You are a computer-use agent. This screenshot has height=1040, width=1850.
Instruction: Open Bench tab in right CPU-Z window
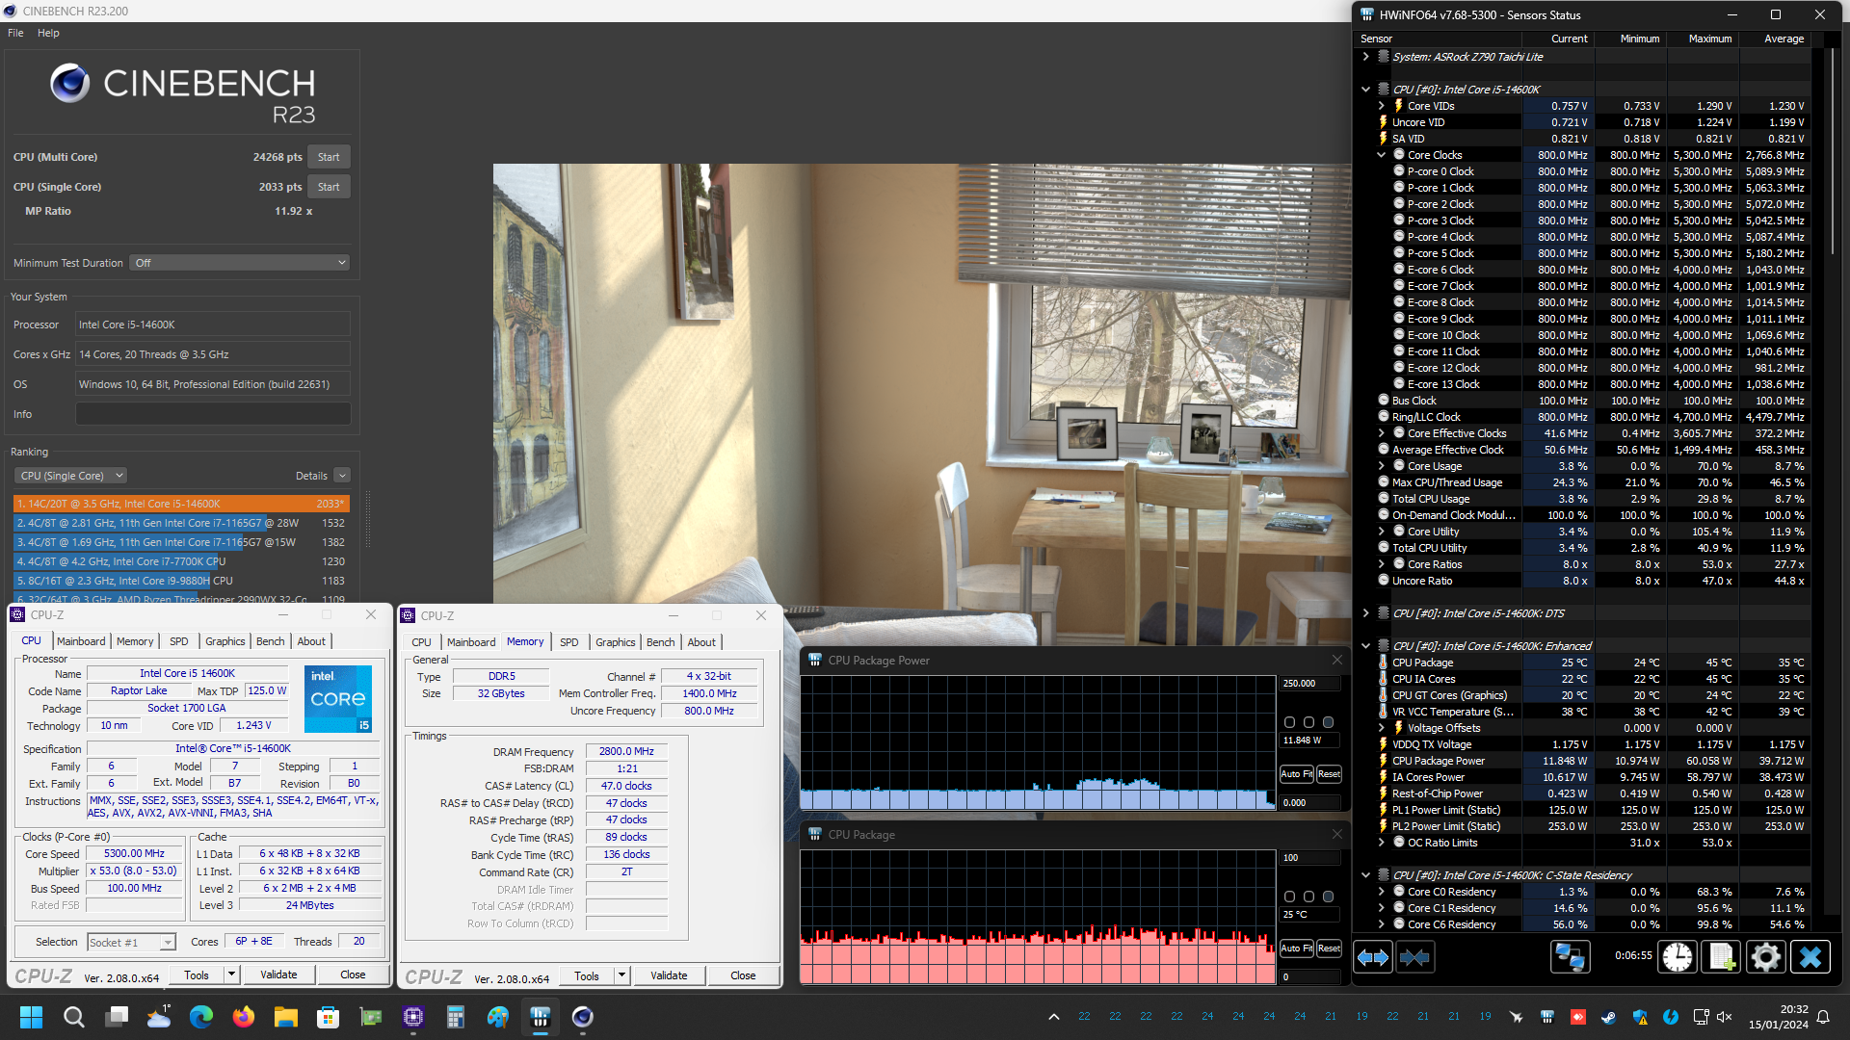[661, 642]
